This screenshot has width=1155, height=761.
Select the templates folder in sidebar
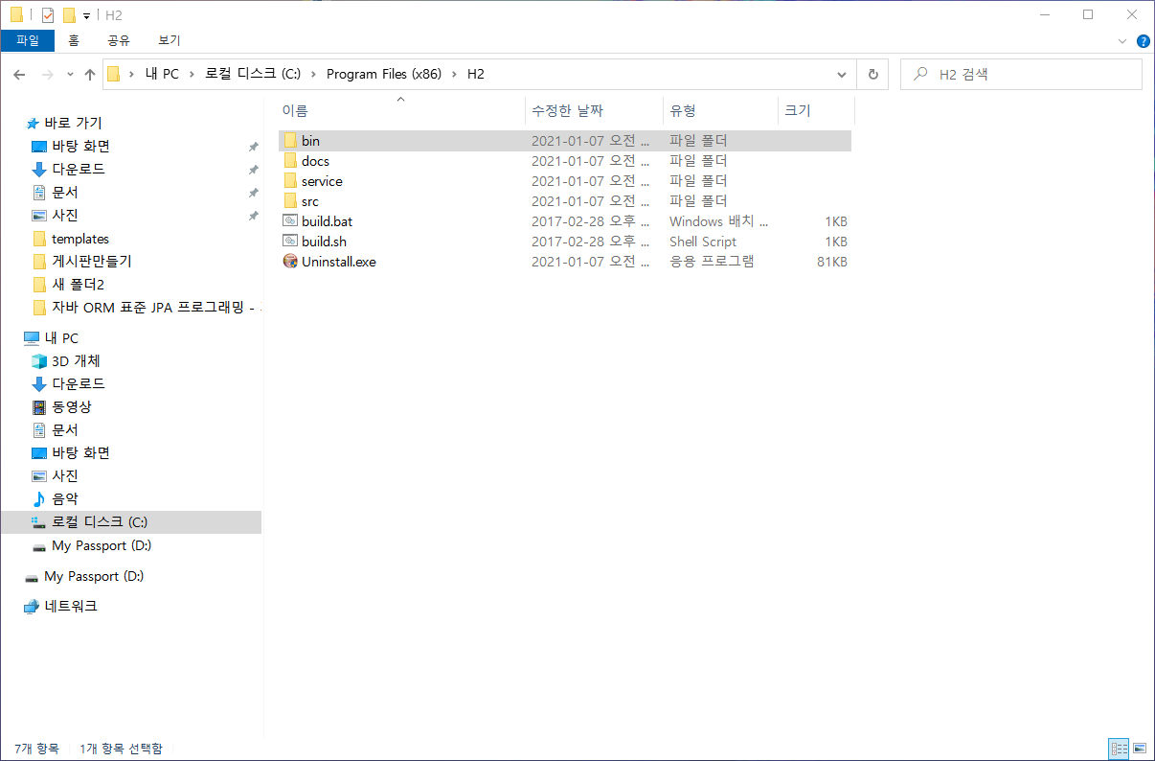coord(80,239)
